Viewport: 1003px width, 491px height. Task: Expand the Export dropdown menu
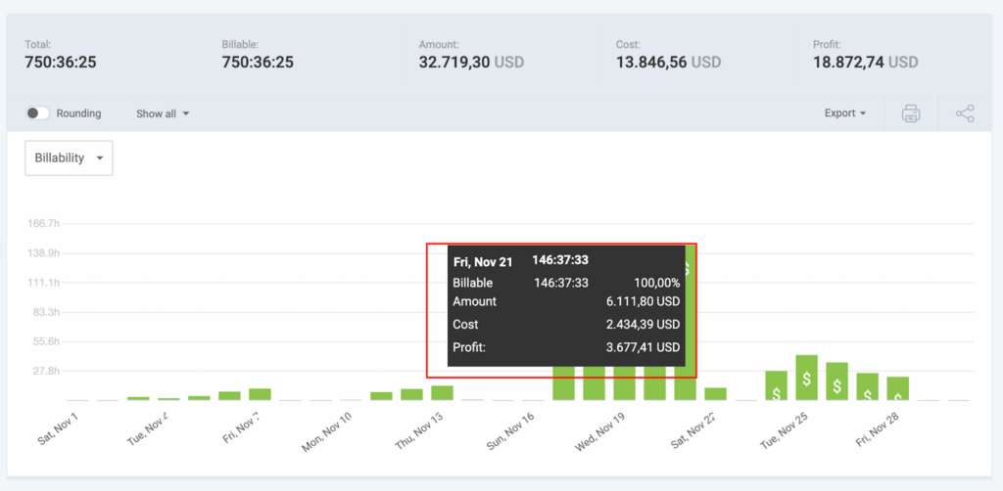pyautogui.click(x=845, y=113)
